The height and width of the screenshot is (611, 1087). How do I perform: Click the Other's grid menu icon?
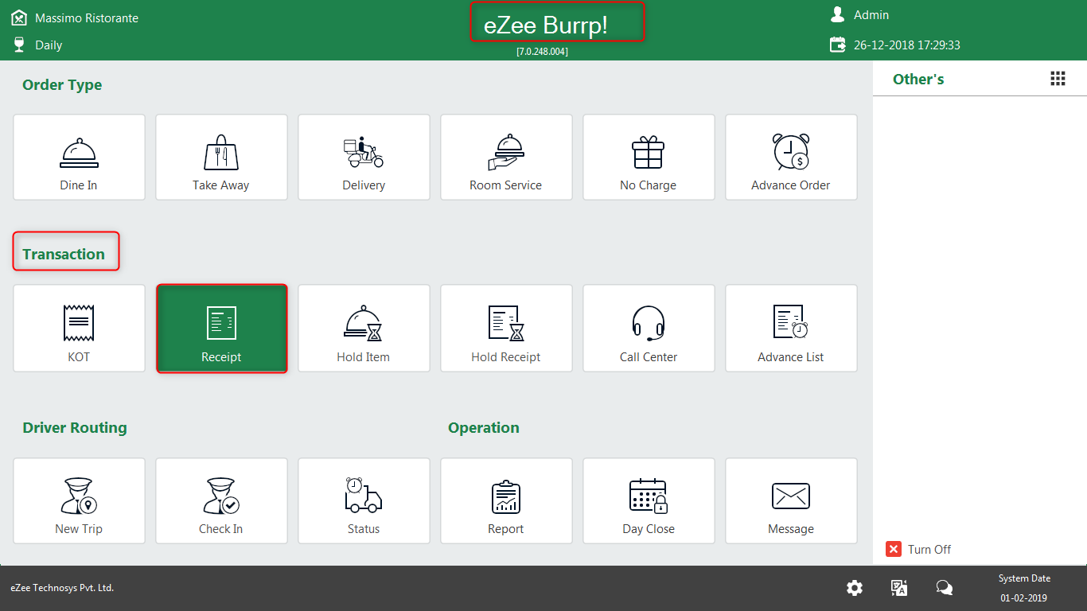tap(1058, 78)
